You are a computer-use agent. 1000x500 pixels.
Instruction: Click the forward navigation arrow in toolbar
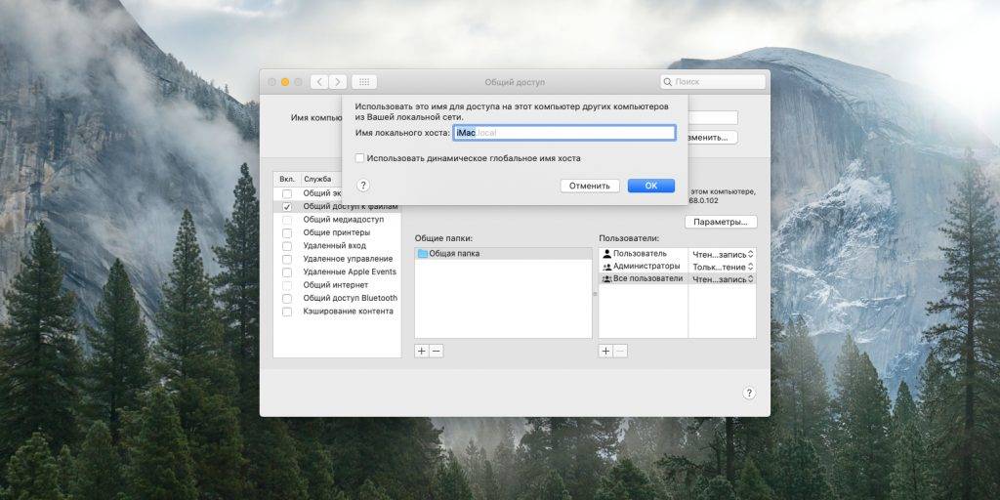[x=338, y=82]
